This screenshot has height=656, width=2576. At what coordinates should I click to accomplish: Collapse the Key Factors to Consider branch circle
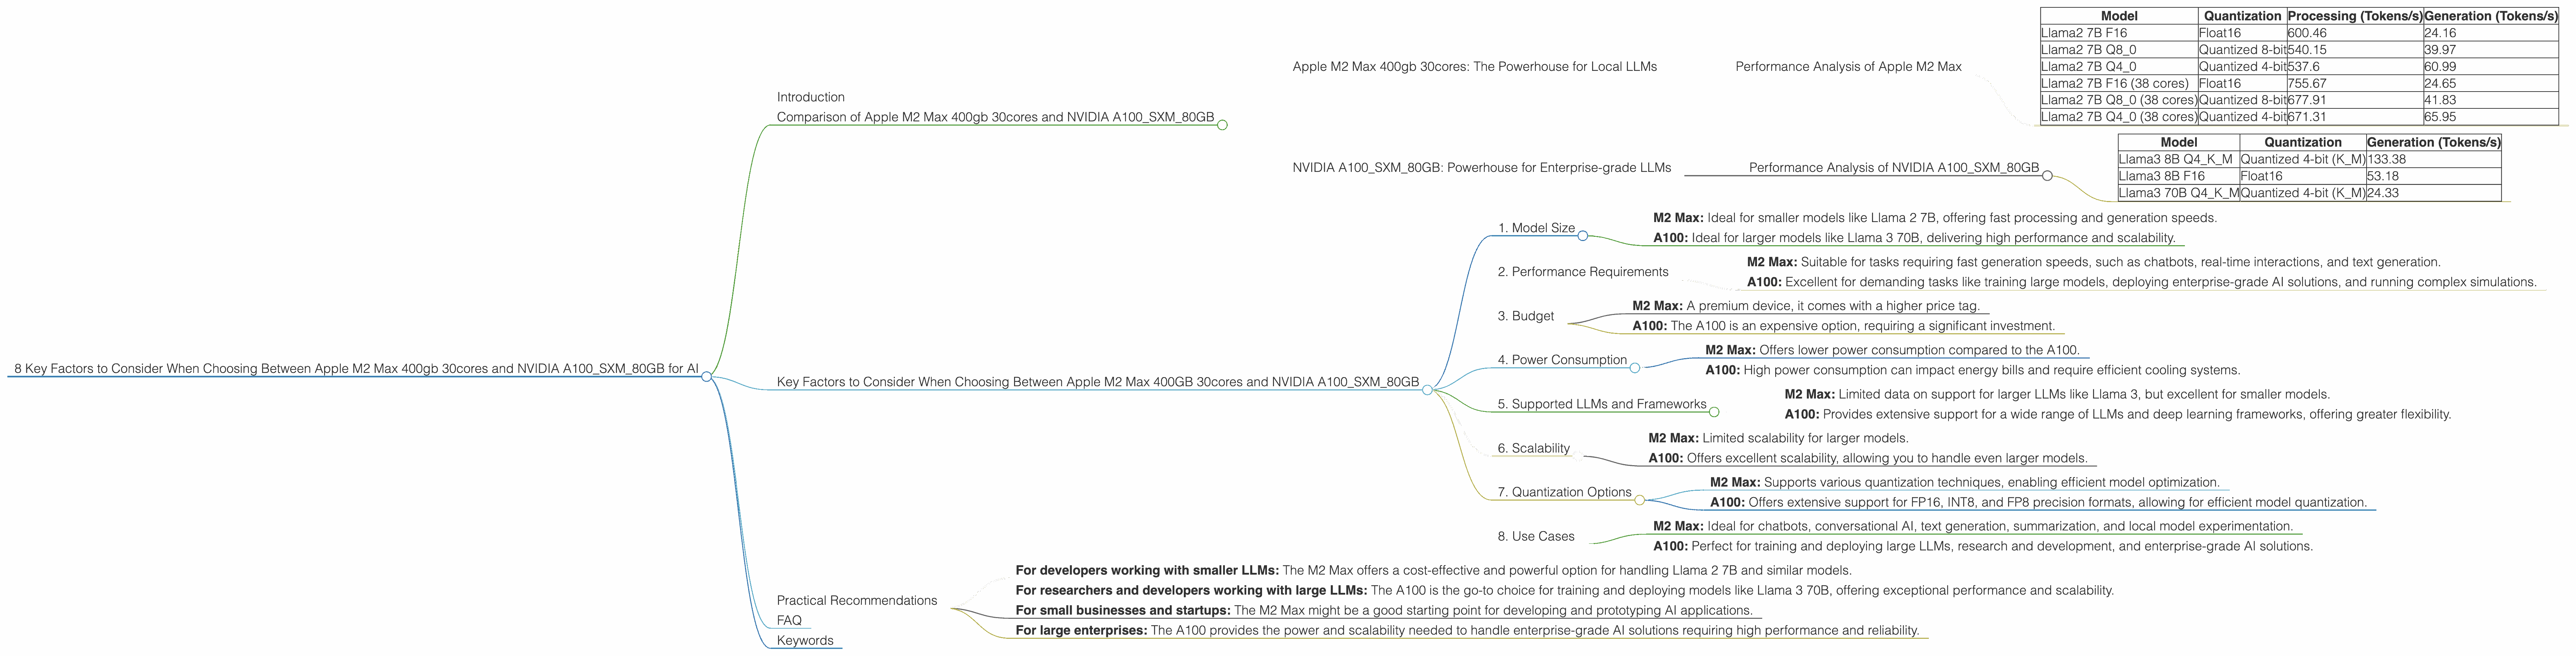coord(1427,390)
